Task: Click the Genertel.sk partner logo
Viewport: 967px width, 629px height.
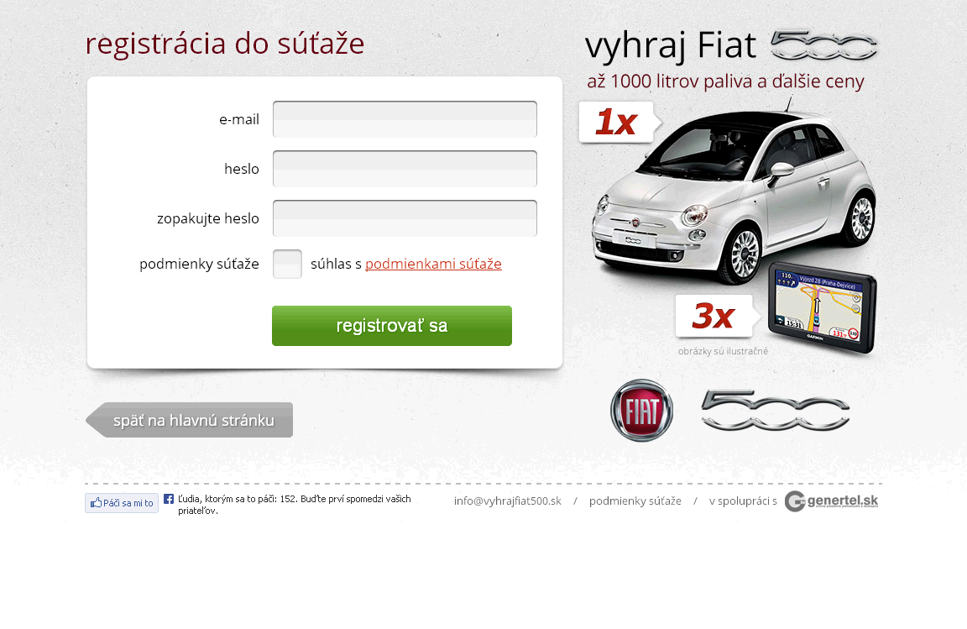Action: tap(831, 501)
